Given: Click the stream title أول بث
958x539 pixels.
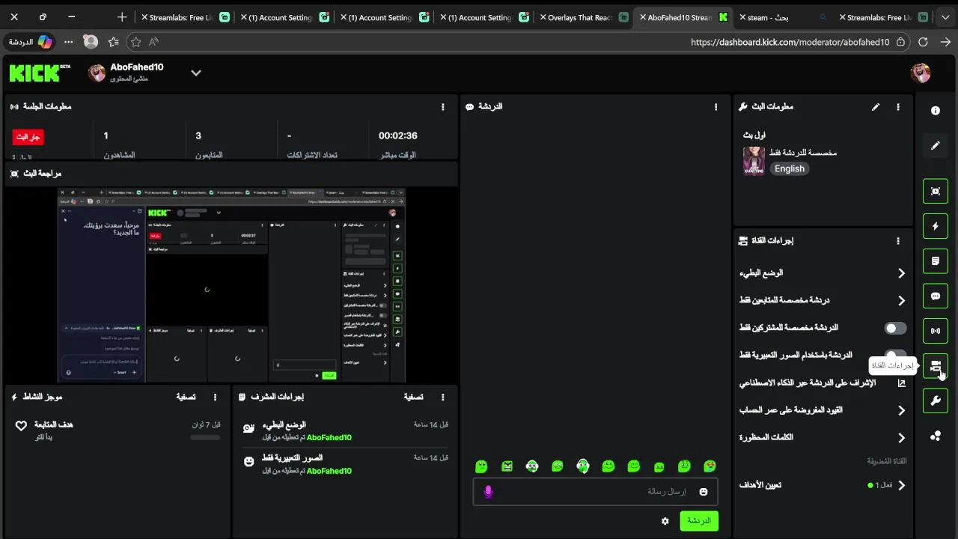Looking at the screenshot, I should pos(754,135).
